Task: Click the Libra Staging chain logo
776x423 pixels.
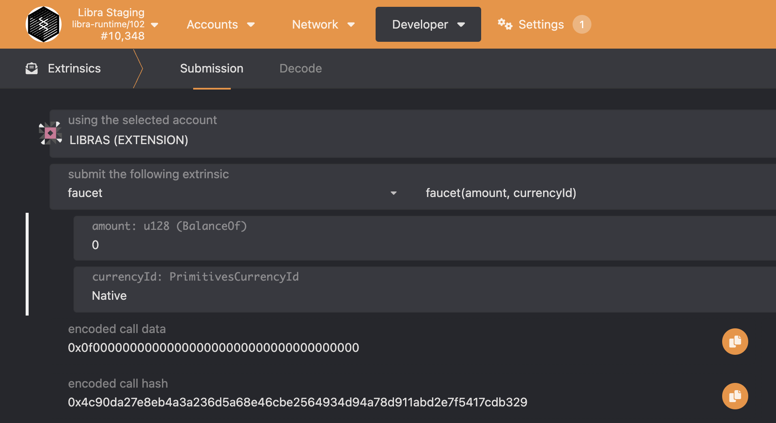Action: pyautogui.click(x=44, y=24)
